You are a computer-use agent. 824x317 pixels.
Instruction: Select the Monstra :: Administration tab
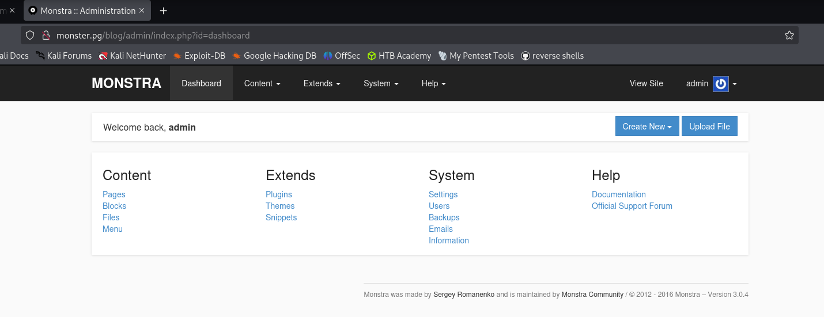point(88,10)
